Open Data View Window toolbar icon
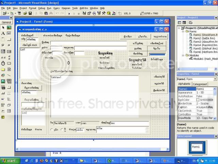 (x=109, y=13)
